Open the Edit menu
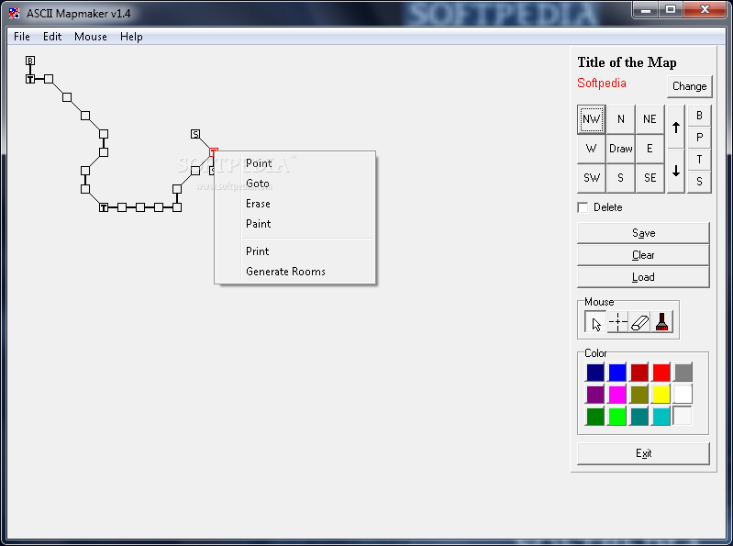 coord(52,37)
